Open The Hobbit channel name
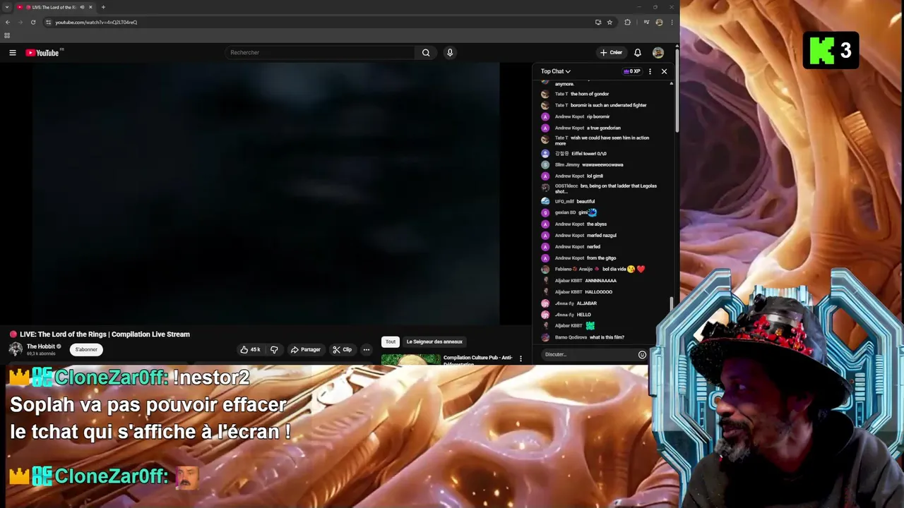Screen dimensions: 904x508 pyautogui.click(x=40, y=346)
